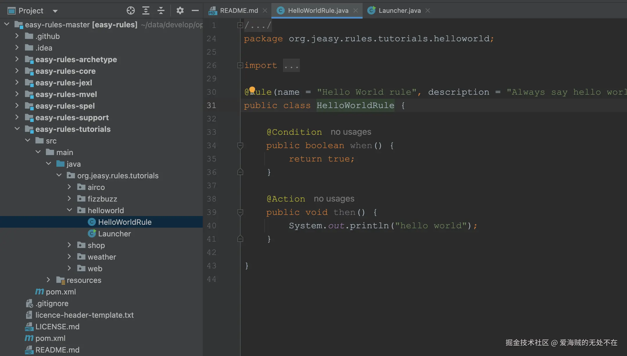
Task: Click the intention lightbulb near @Rule
Action: (x=252, y=89)
